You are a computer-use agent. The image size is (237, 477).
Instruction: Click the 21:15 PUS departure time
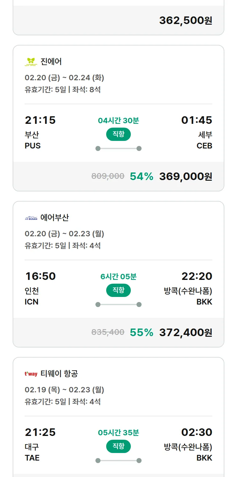(40, 120)
